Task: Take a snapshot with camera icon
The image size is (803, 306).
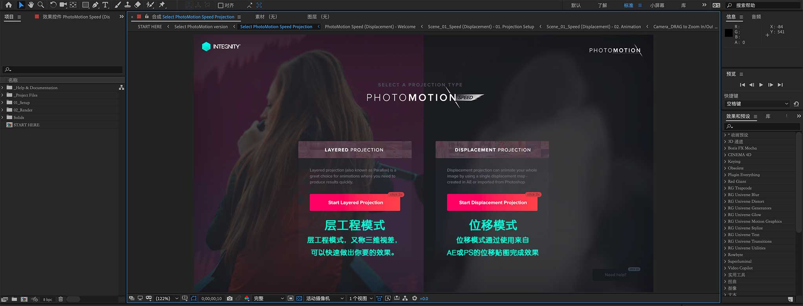Action: coord(230,299)
